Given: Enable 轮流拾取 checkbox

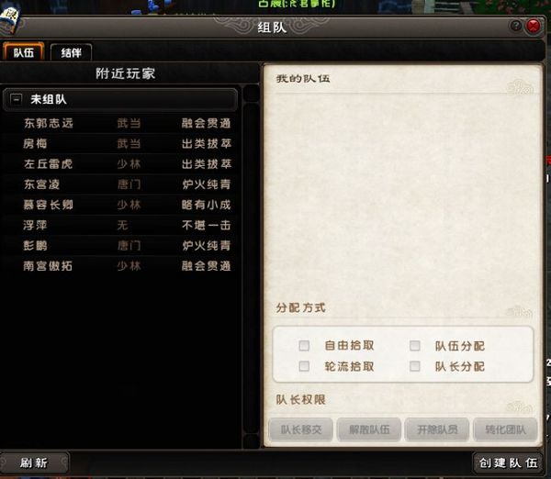Looking at the screenshot, I should tap(304, 366).
